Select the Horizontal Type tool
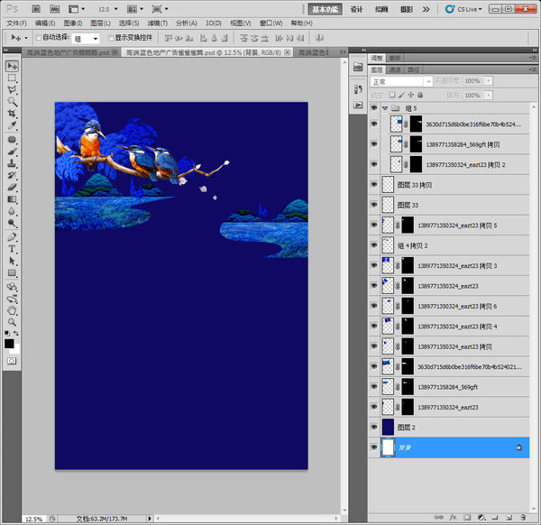The image size is (541, 525). (x=12, y=249)
